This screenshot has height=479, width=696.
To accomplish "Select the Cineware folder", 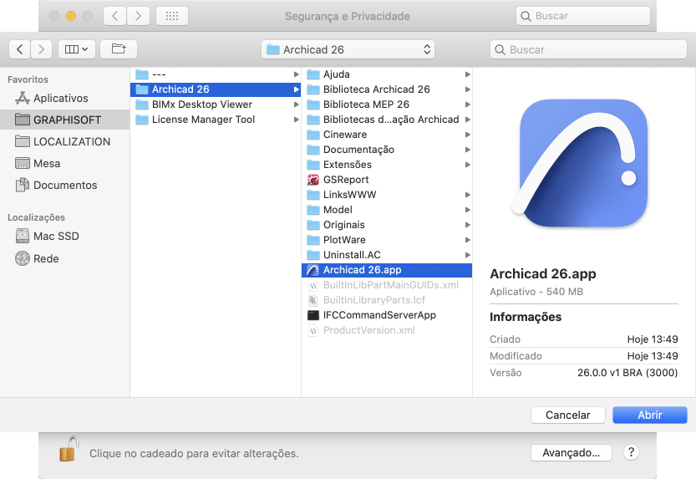I will tap(386, 135).
